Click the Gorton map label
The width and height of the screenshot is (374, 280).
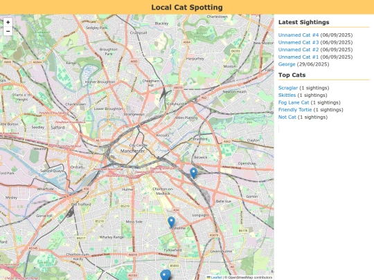click(252, 196)
